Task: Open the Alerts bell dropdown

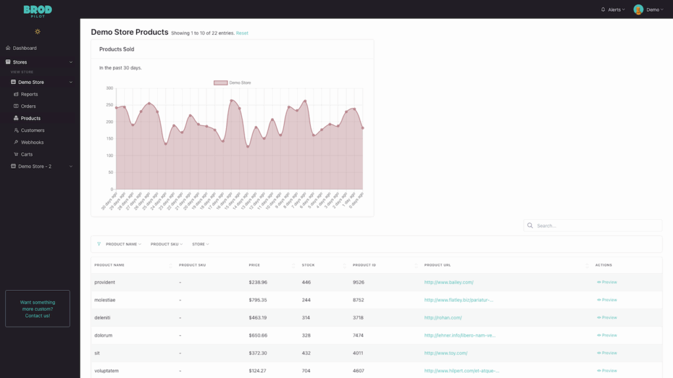Action: (x=613, y=10)
